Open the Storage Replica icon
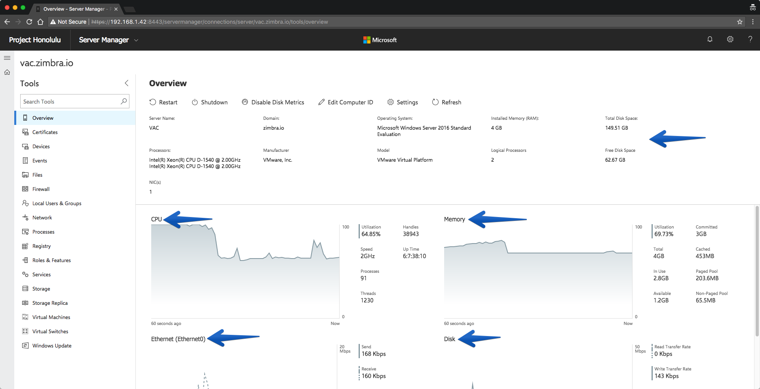 point(25,303)
